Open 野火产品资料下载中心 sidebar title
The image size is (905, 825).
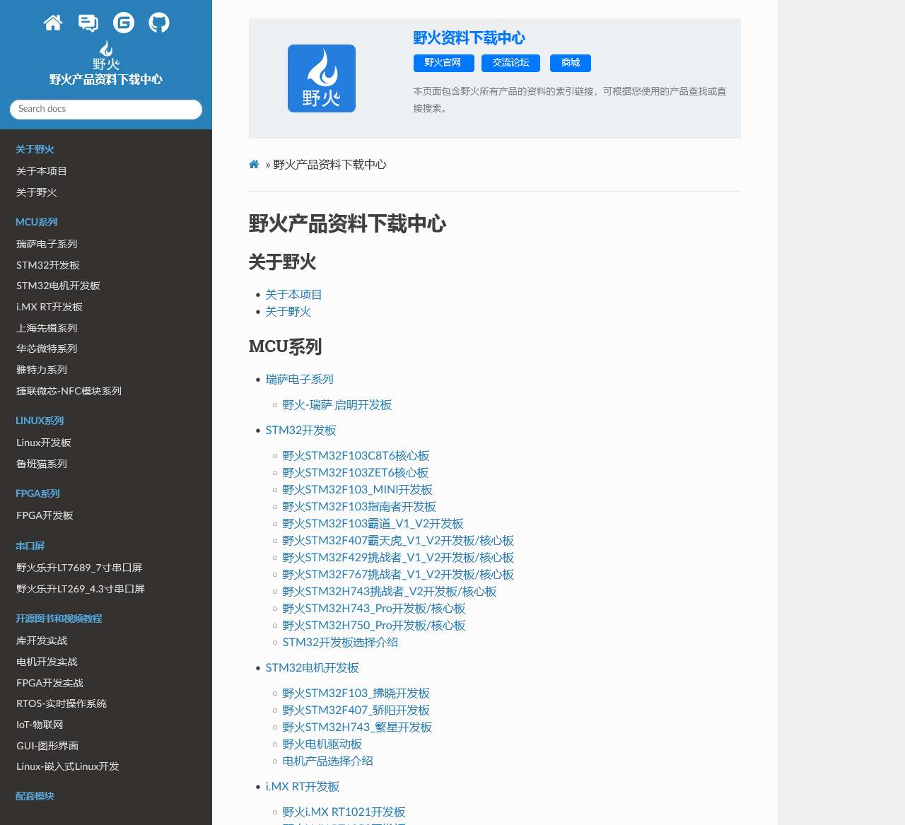pos(106,80)
